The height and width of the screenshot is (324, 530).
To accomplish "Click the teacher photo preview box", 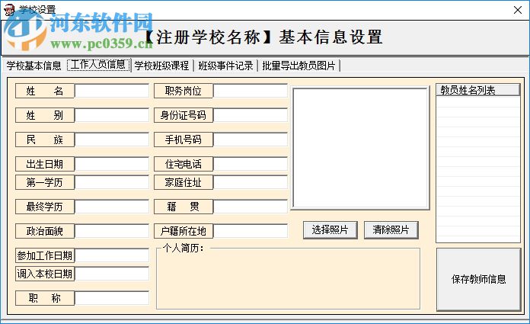I will coord(361,149).
